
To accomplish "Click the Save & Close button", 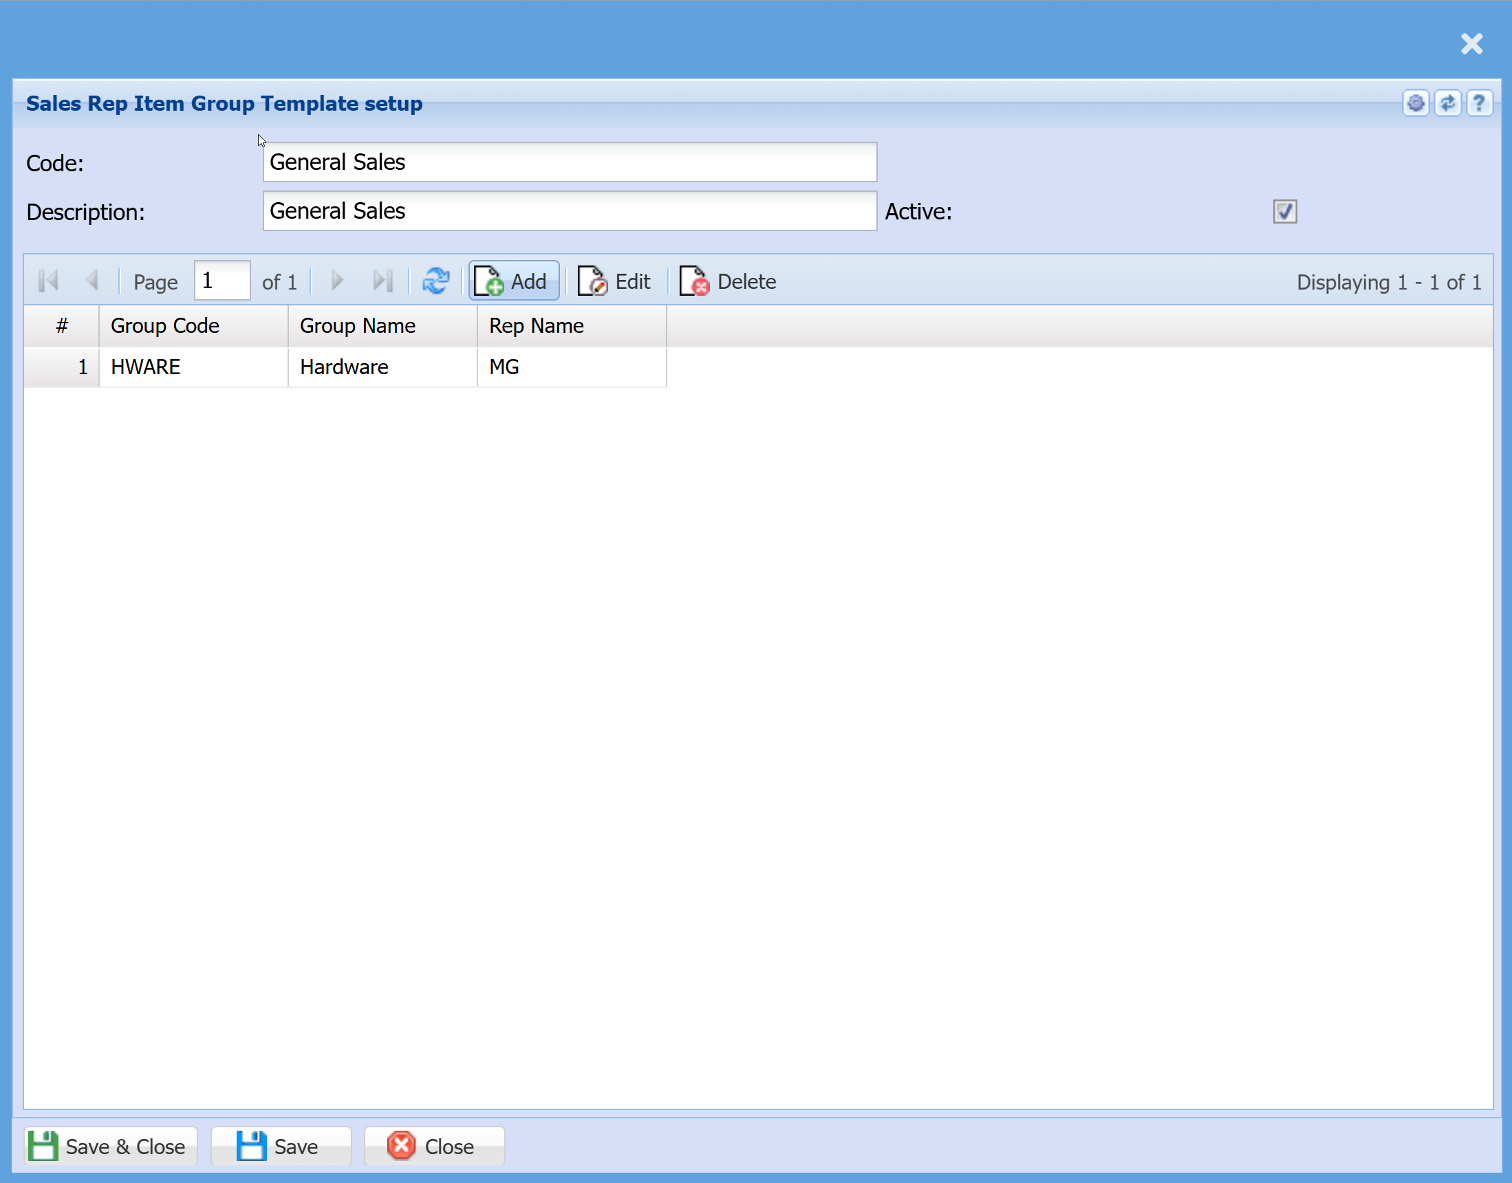I will pos(111,1147).
